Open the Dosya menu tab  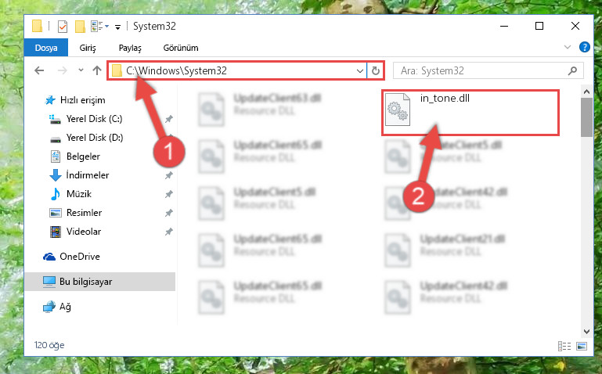pyautogui.click(x=46, y=48)
